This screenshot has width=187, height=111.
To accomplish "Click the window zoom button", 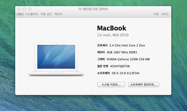I will point(29,9).
